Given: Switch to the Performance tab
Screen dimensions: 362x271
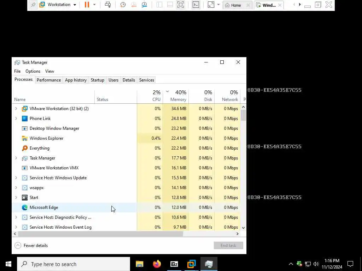Looking at the screenshot, I should 49,80.
